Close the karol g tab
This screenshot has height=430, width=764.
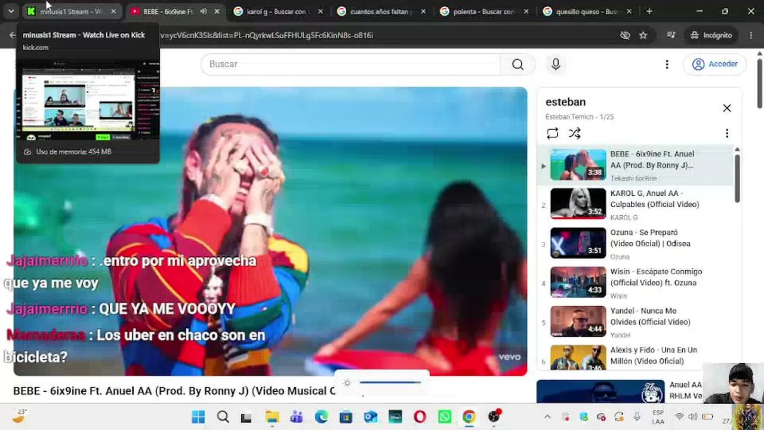pyautogui.click(x=321, y=11)
